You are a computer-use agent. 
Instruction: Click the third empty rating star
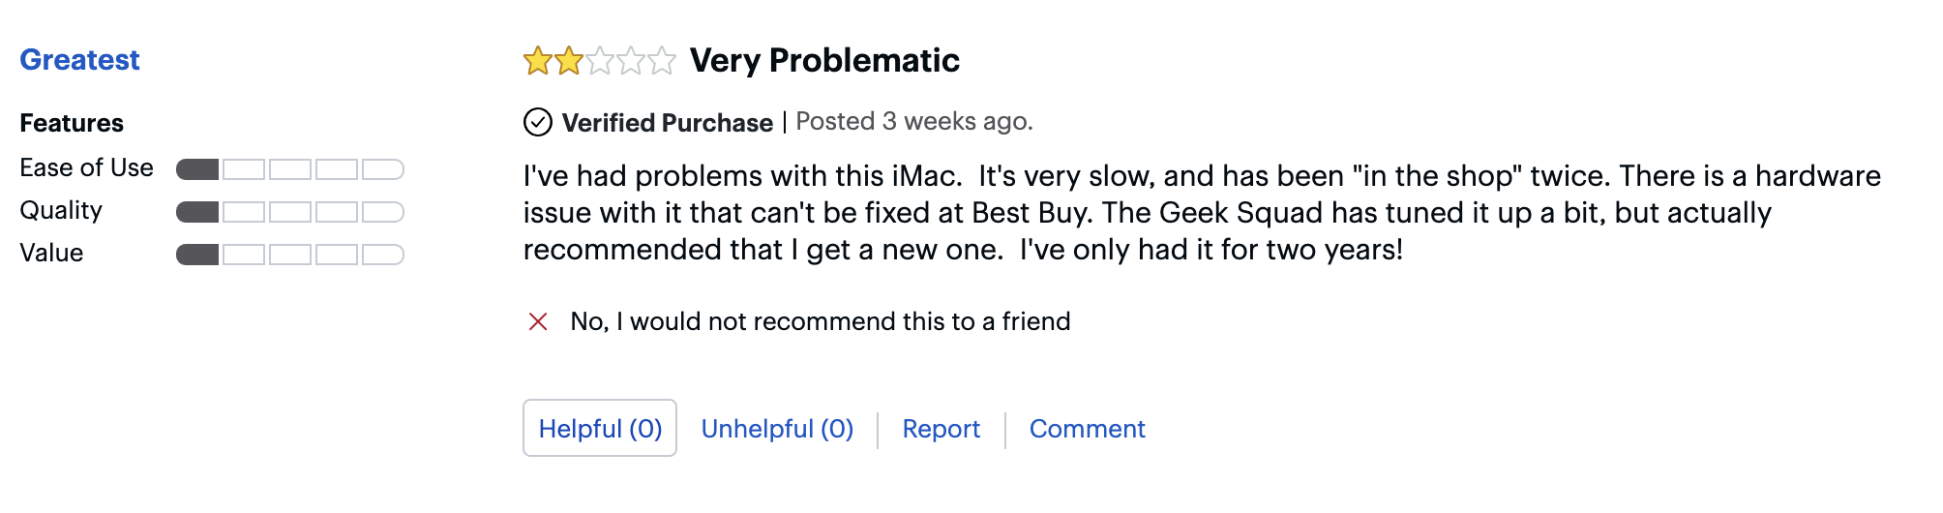click(600, 61)
